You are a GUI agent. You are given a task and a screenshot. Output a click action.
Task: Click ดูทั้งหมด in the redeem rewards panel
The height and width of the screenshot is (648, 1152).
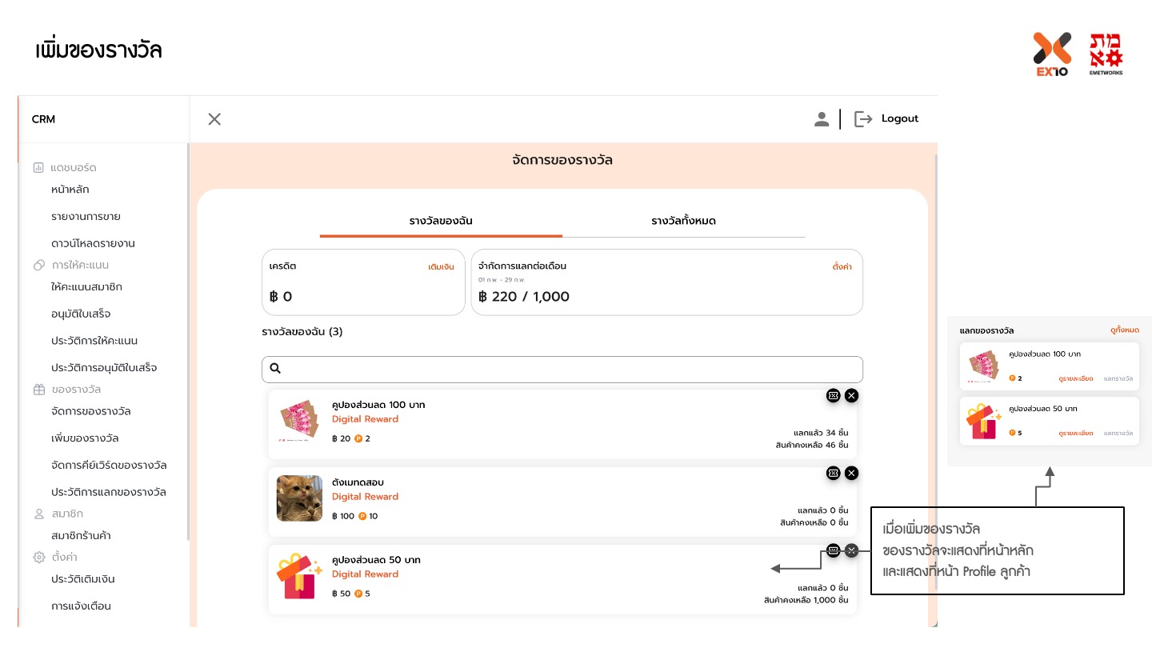tap(1124, 330)
